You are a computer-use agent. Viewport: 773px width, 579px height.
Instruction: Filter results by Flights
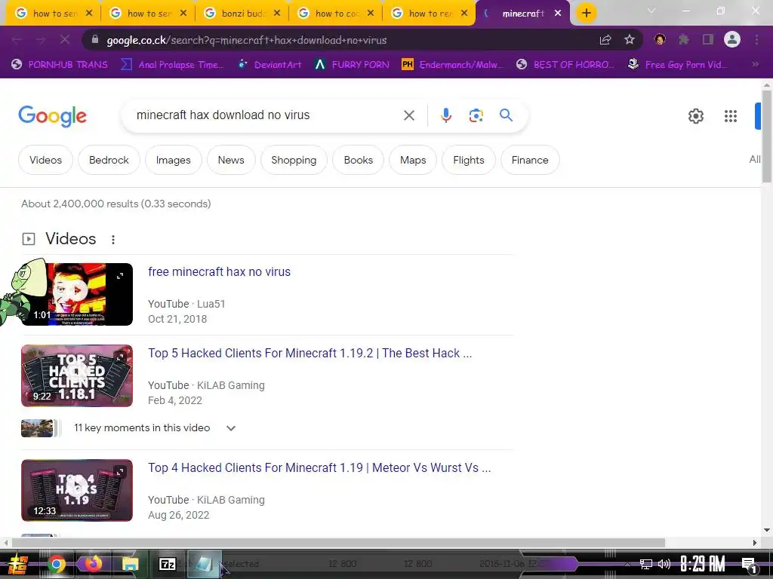[468, 160]
